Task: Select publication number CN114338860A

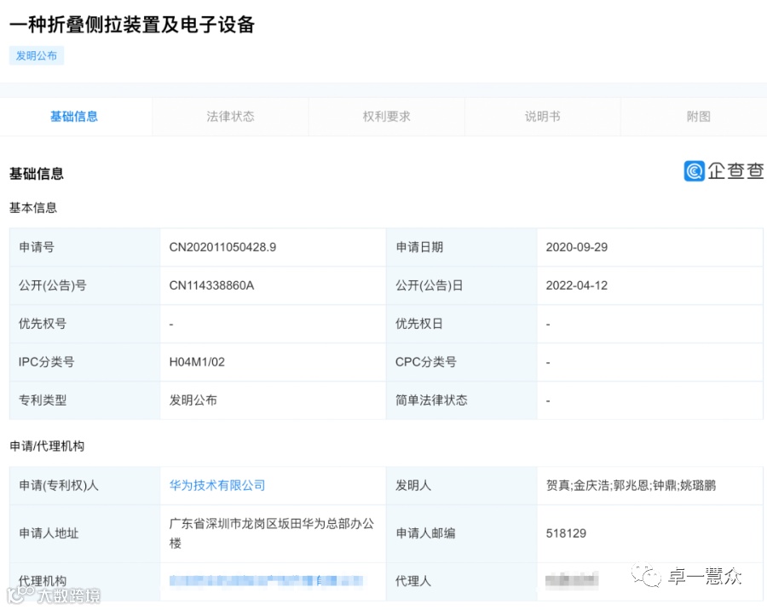Action: point(212,285)
